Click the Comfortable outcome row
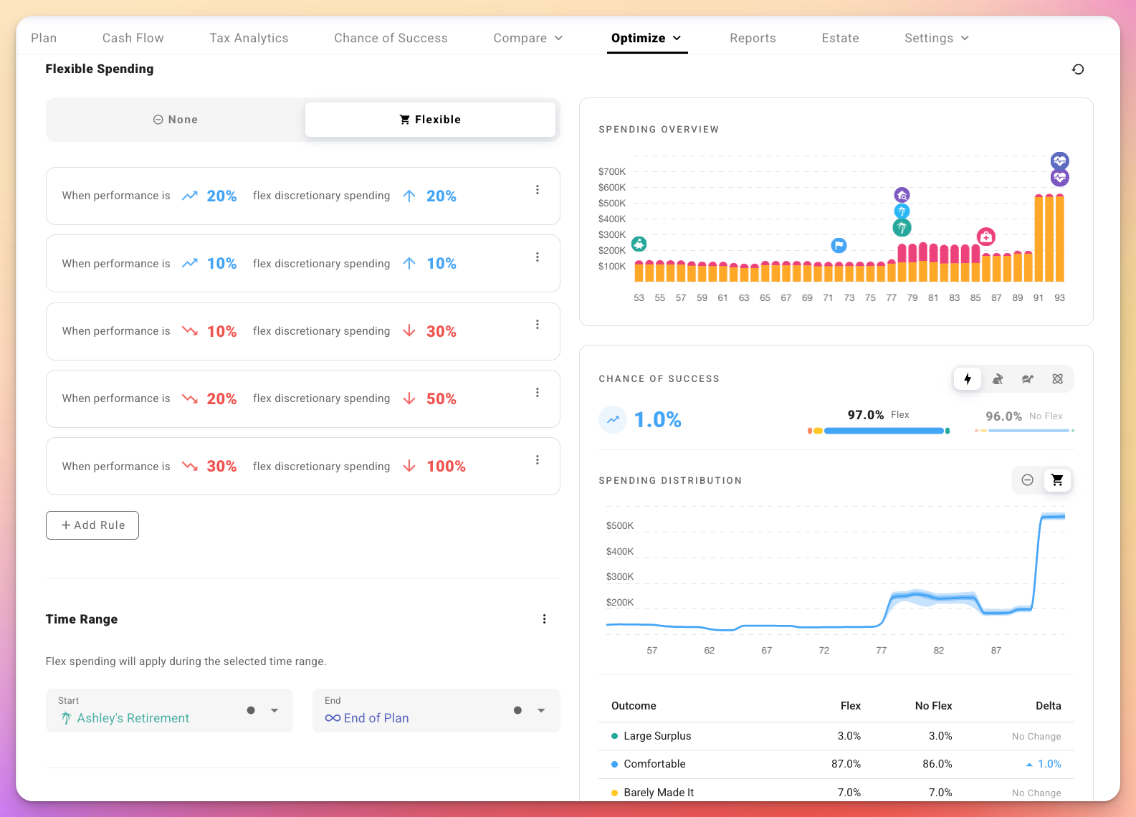The image size is (1136, 817). click(x=836, y=764)
